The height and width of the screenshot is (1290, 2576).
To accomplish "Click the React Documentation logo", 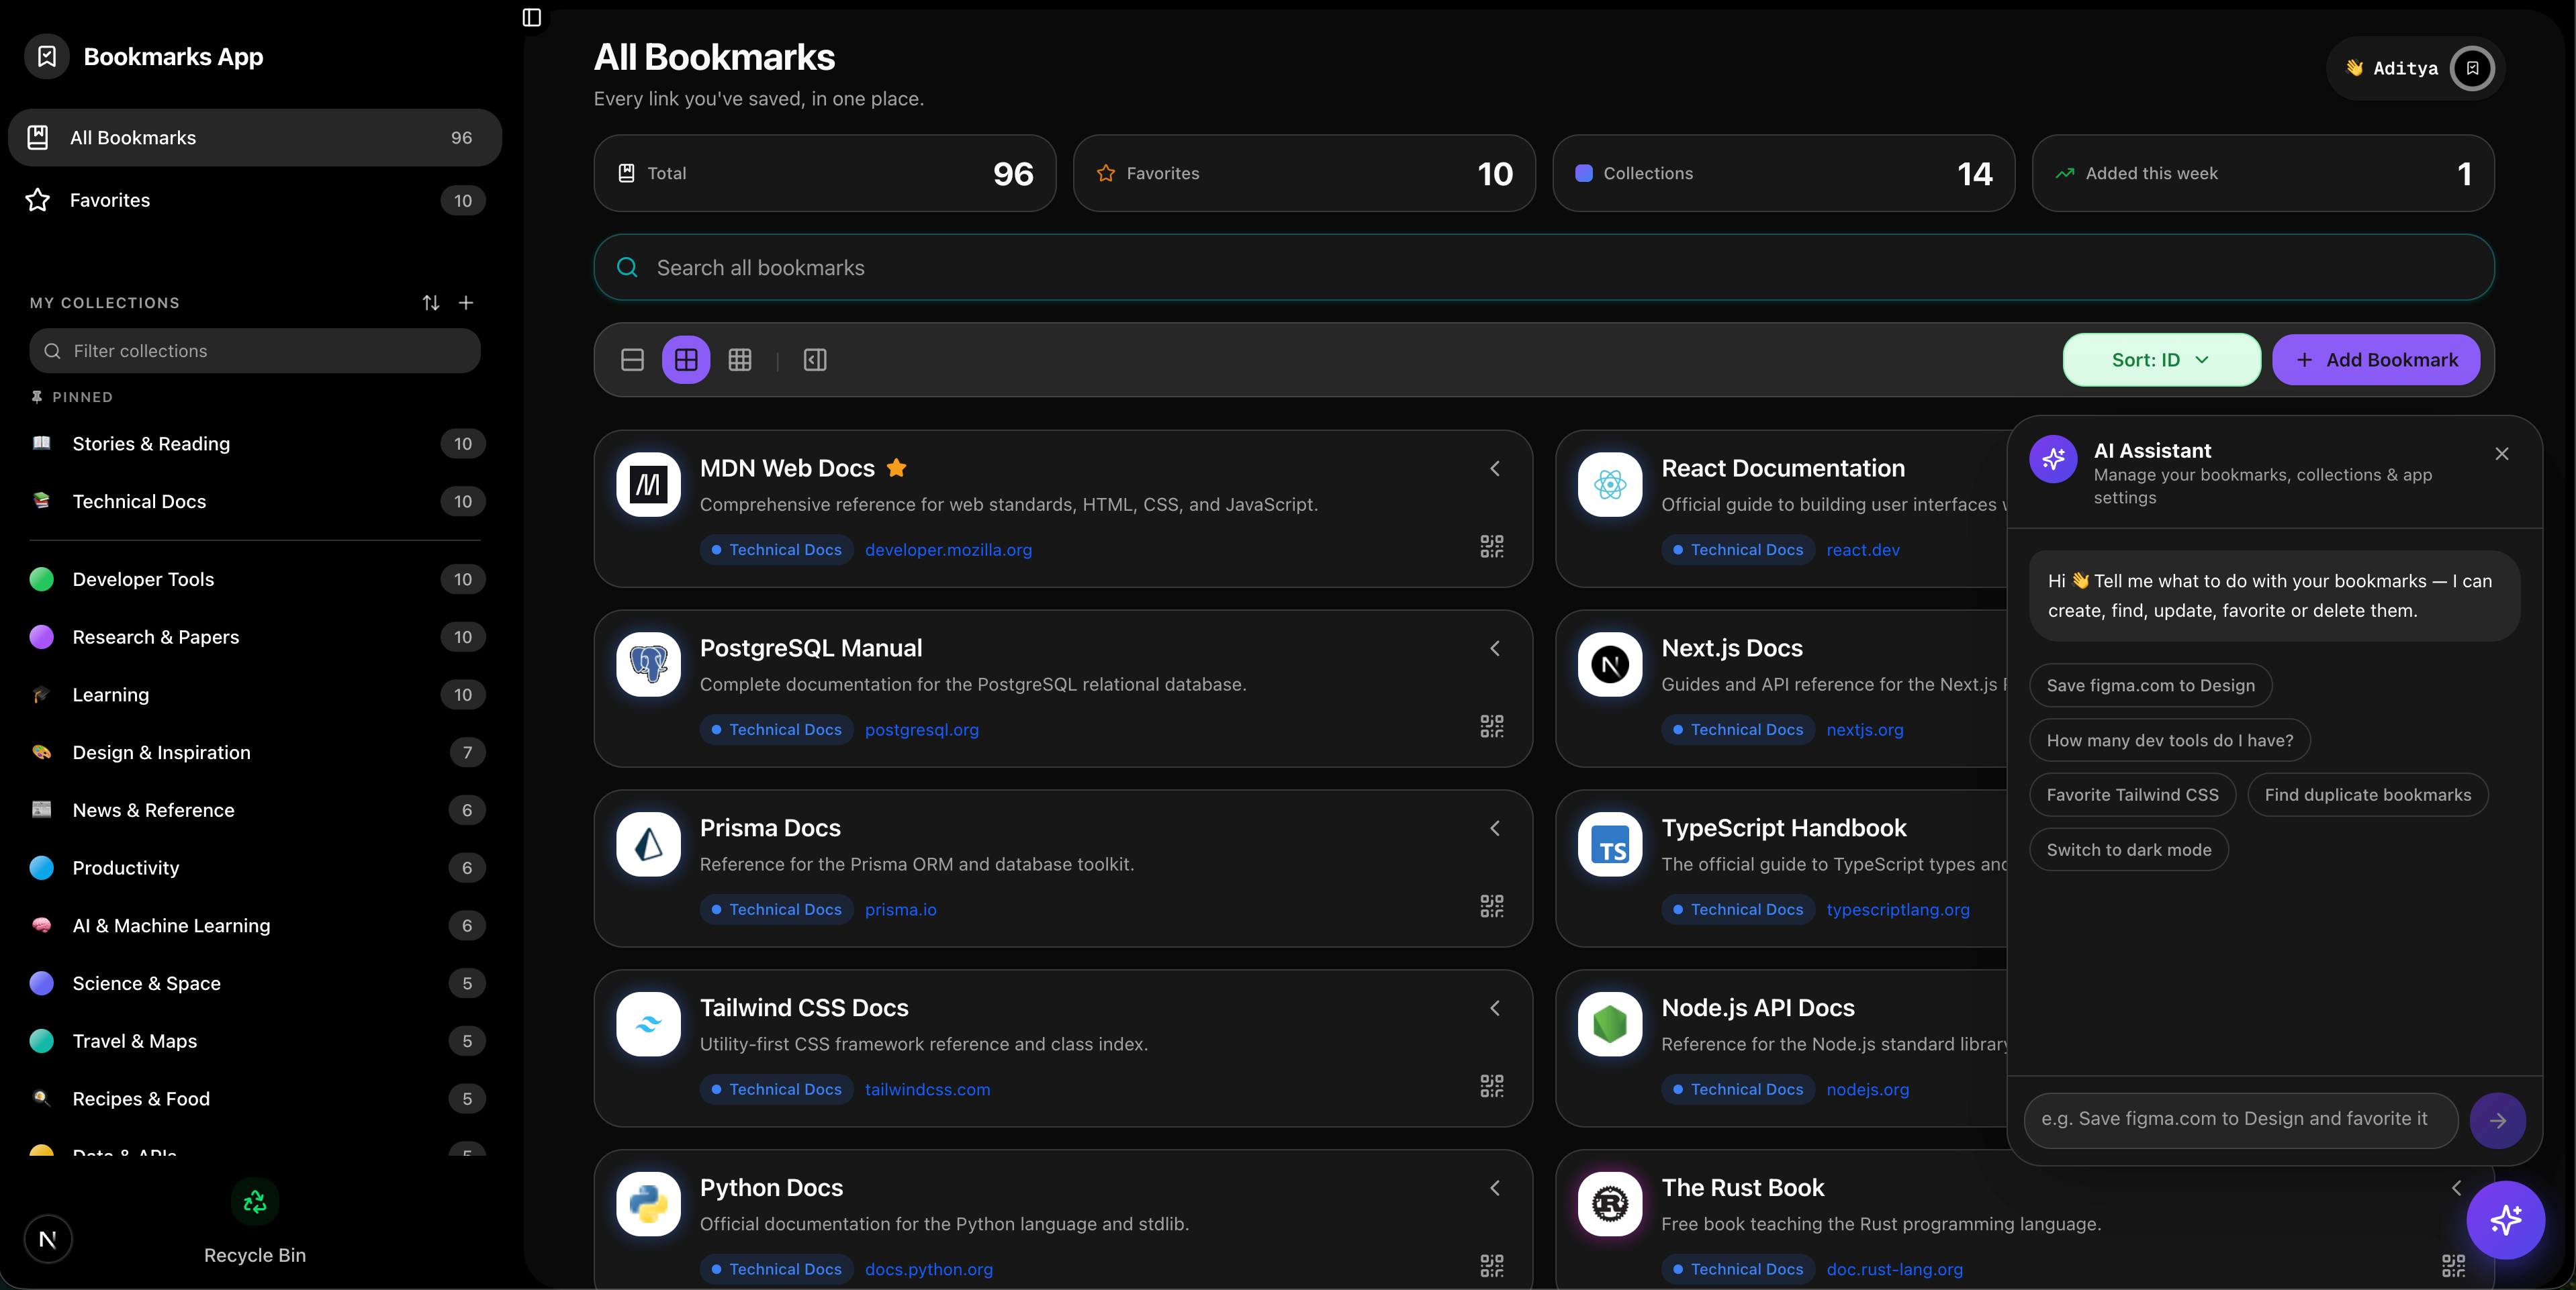I will [x=1610, y=485].
